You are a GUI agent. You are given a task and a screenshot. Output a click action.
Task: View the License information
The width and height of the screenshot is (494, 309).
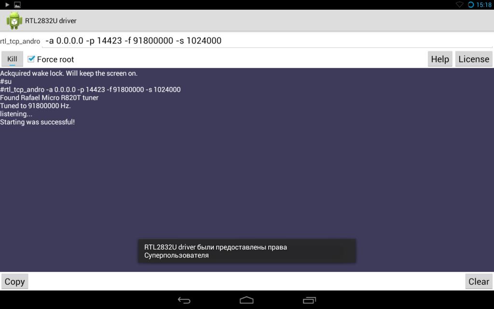[473, 59]
